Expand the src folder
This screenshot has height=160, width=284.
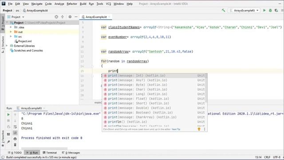11,36
